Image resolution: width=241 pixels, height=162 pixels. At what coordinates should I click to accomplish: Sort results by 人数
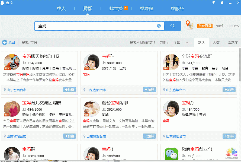coord(216,42)
